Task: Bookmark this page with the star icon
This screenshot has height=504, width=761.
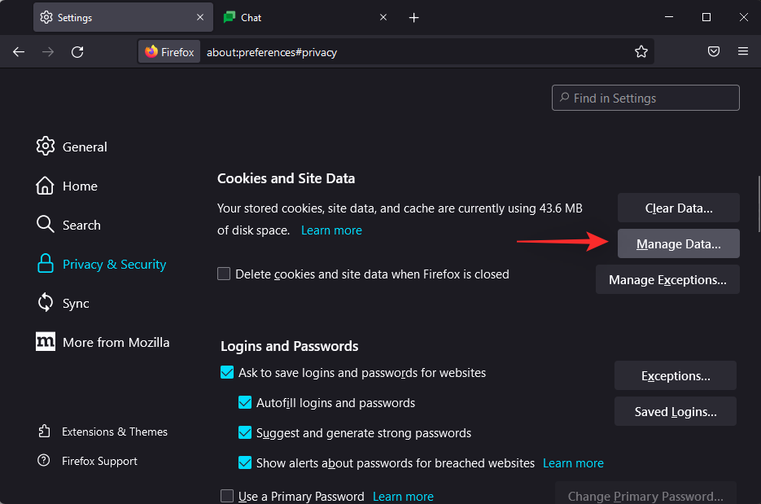Action: tap(641, 52)
